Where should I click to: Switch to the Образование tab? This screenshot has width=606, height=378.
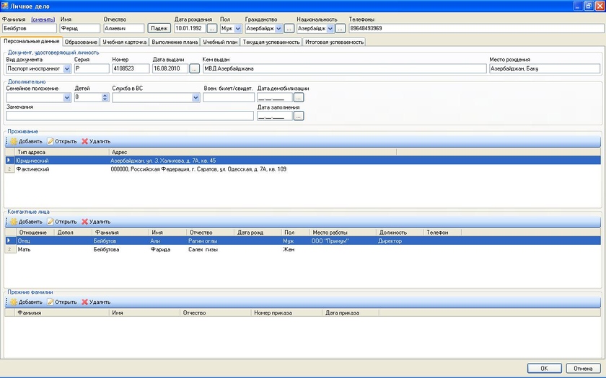(x=81, y=42)
